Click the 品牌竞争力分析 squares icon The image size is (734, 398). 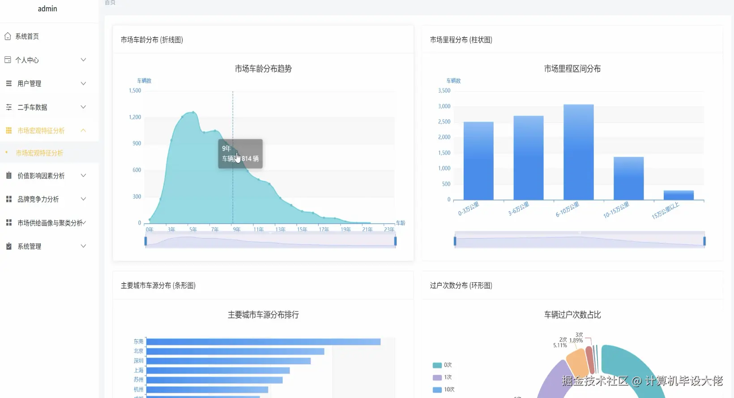coord(9,199)
